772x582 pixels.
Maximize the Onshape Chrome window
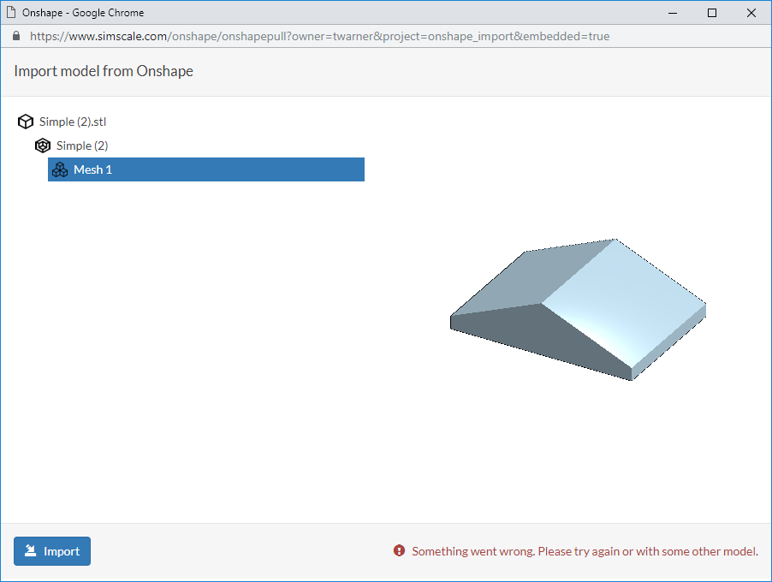(712, 13)
